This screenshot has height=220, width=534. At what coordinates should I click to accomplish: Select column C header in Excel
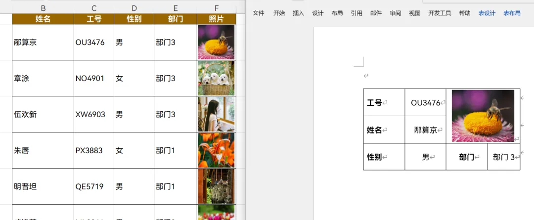(x=94, y=8)
